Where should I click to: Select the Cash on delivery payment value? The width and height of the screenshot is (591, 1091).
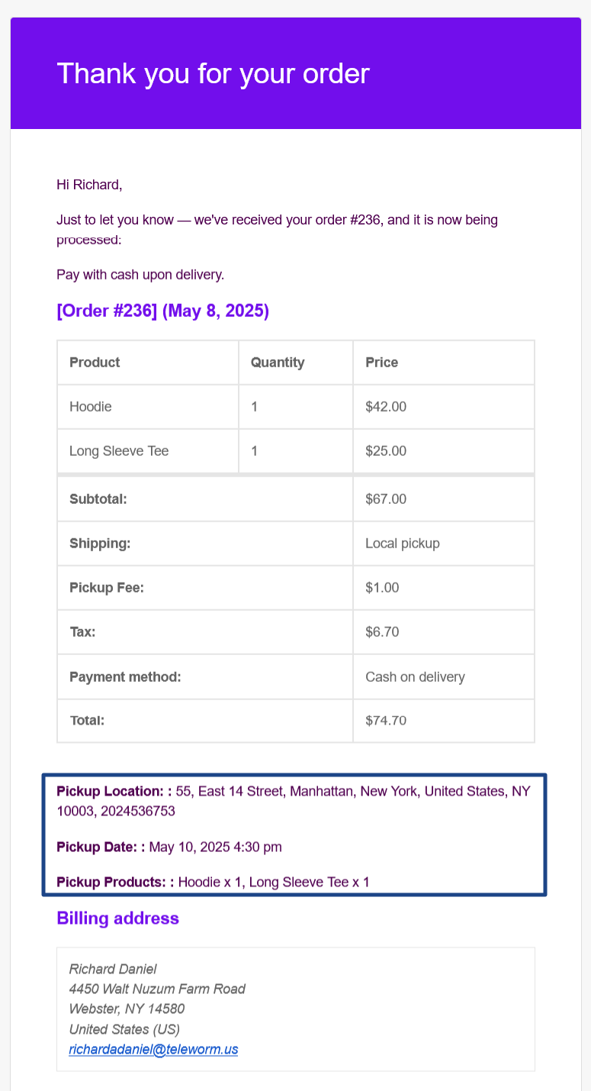point(415,677)
